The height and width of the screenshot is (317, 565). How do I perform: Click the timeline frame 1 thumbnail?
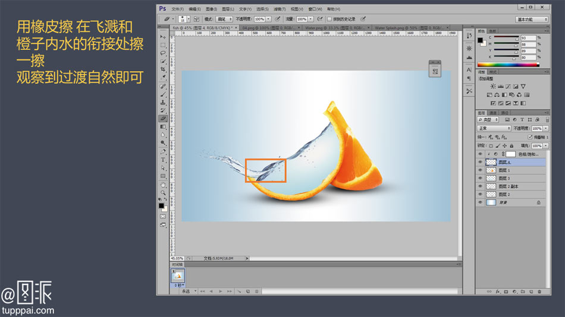click(x=178, y=275)
